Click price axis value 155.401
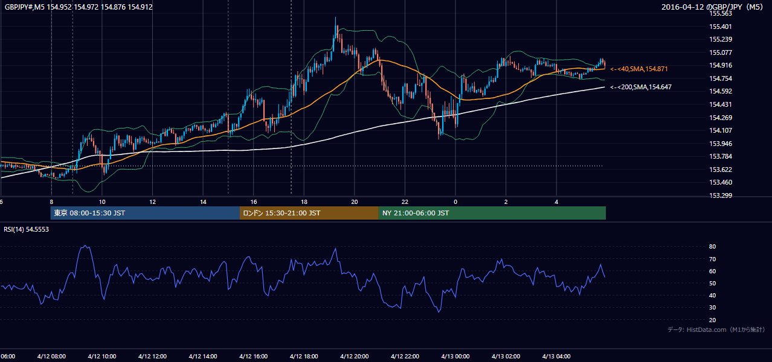The width and height of the screenshot is (772, 362). coord(721,27)
